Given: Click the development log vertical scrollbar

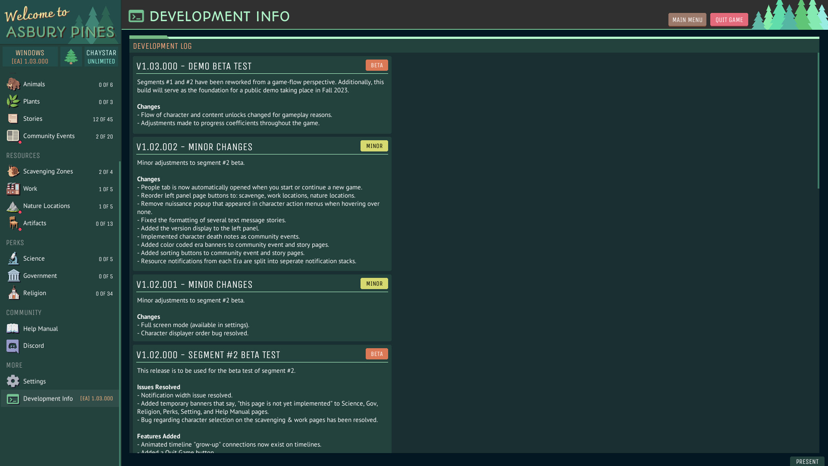Looking at the screenshot, I should coord(818,121).
